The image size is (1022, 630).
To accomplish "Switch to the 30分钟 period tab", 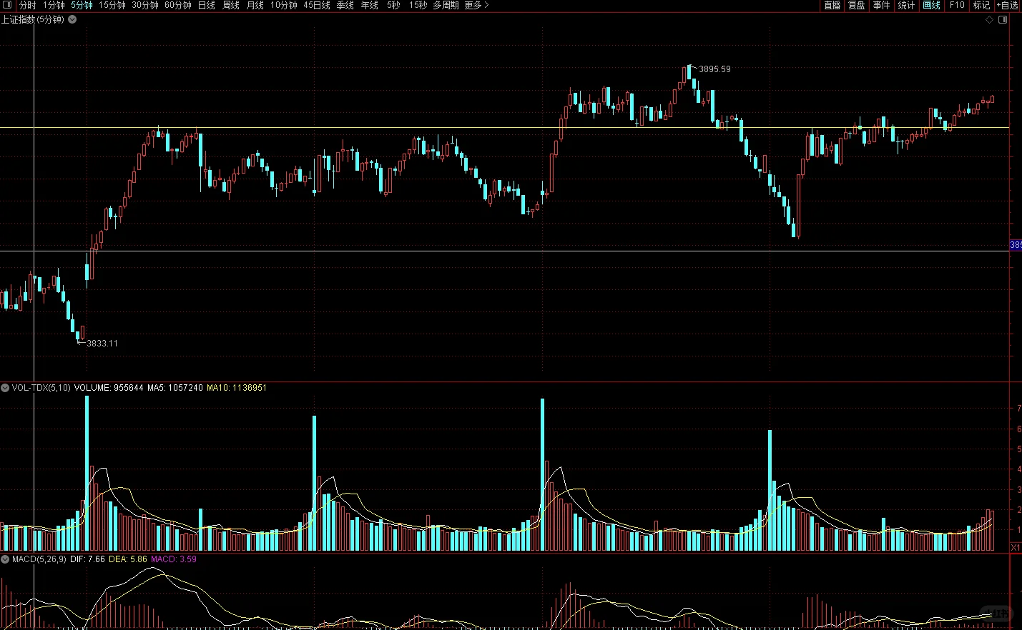I will (145, 5).
